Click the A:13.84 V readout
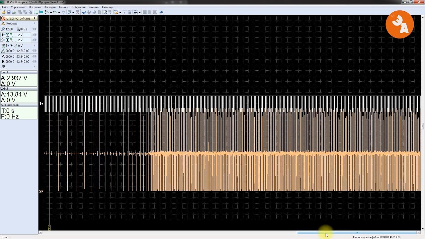This screenshot has height=239, width=425. (x=14, y=95)
